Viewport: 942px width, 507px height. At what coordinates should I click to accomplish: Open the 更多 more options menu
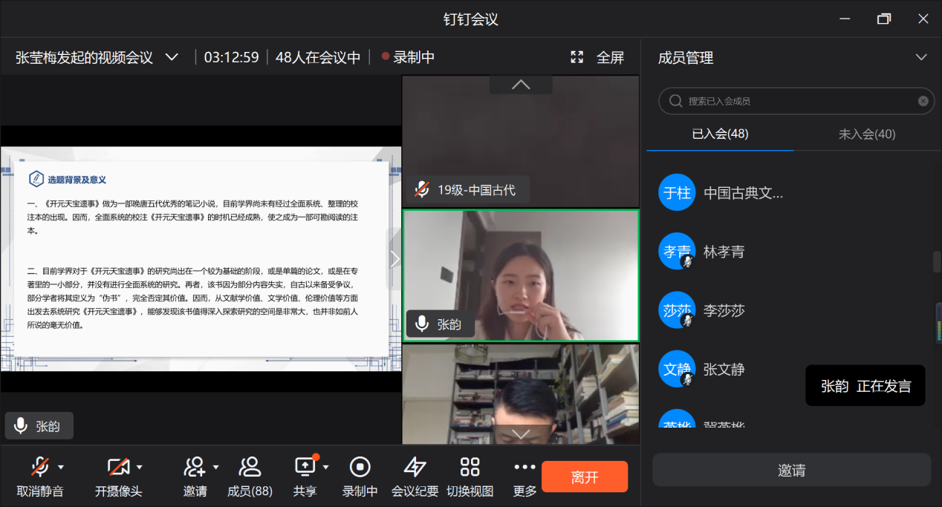524,468
